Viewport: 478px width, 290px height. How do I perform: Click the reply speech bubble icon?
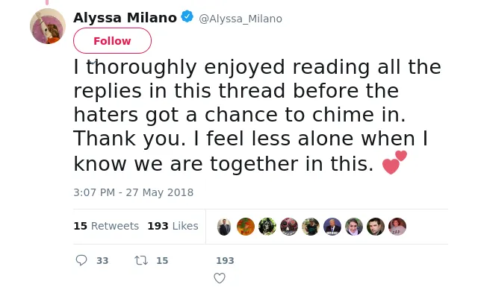tap(81, 260)
